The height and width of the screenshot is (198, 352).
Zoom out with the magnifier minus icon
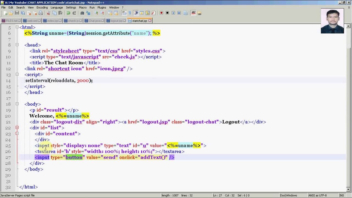pyautogui.click(x=102, y=13)
